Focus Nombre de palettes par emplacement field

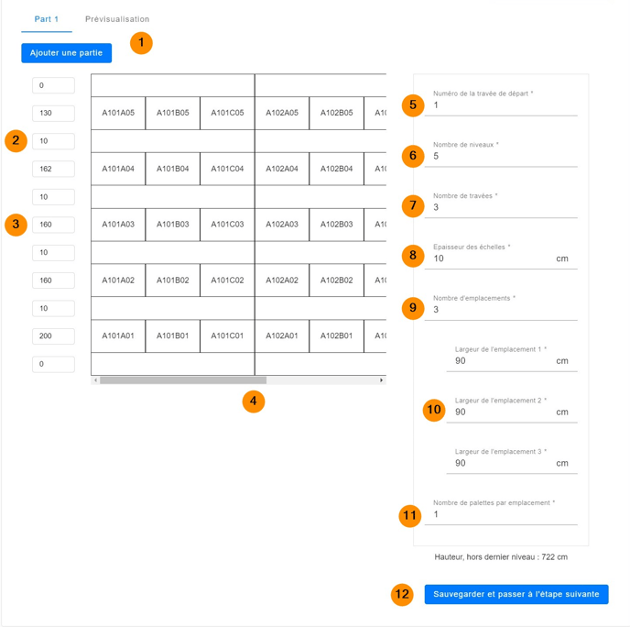[504, 515]
